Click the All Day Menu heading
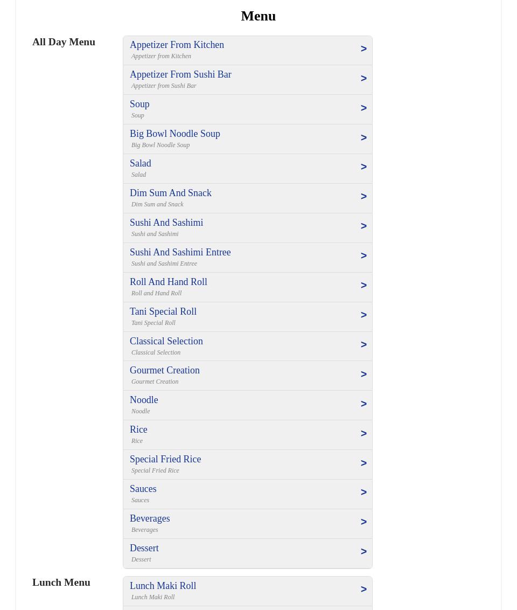The height and width of the screenshot is (610, 517). 64,42
